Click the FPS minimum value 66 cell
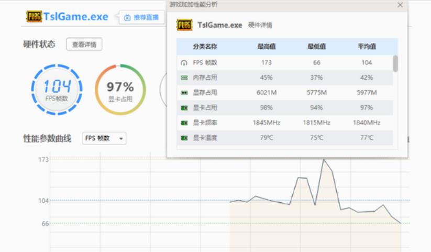The image size is (431, 252). click(x=317, y=63)
